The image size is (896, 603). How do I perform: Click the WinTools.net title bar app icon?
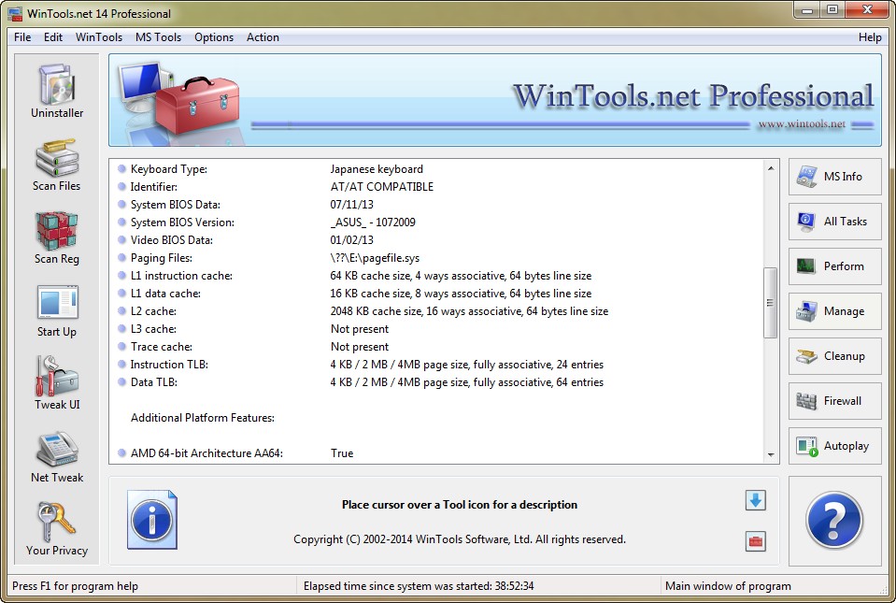pyautogui.click(x=15, y=13)
